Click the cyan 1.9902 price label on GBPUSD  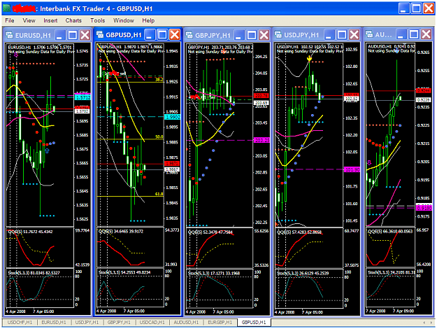(172, 117)
